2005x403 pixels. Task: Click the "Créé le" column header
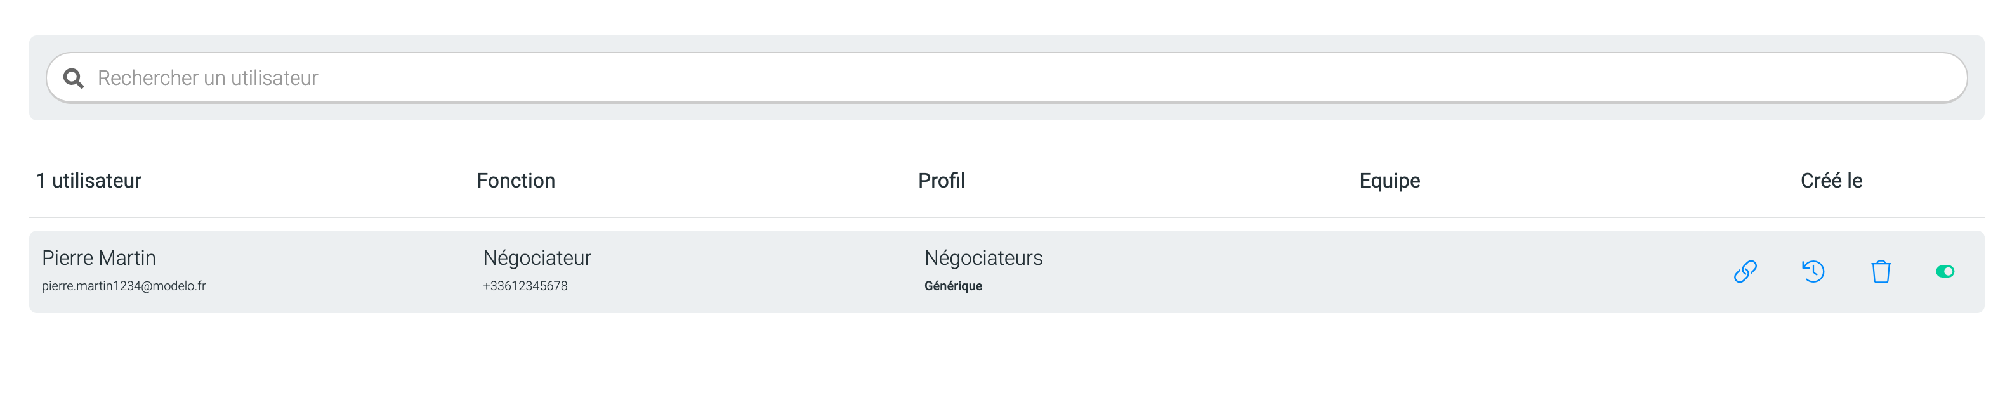[x=1831, y=181]
